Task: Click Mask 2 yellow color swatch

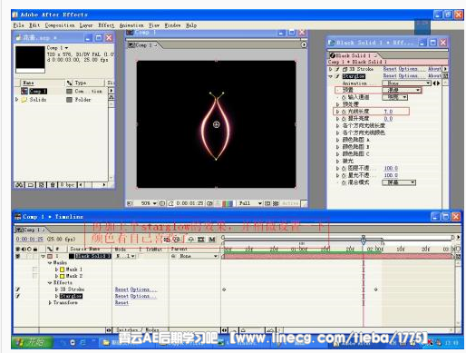Action: tap(63, 276)
